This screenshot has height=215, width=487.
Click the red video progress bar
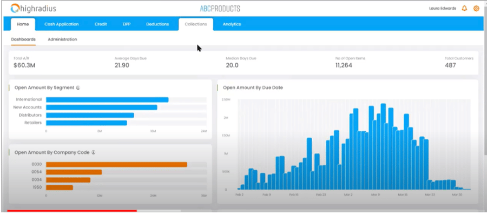coord(72,211)
